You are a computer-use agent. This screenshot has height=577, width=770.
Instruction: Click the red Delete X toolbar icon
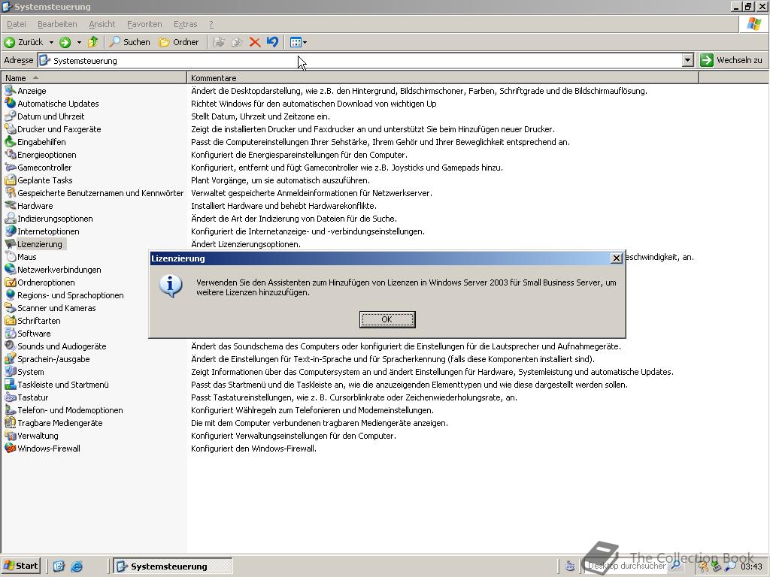[x=255, y=42]
